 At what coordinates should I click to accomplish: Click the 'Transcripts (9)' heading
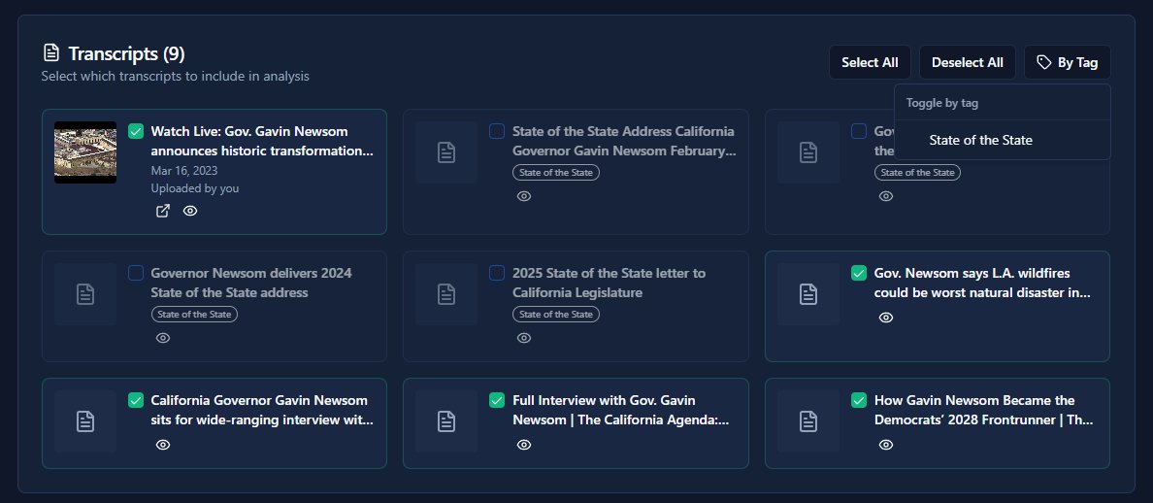pyautogui.click(x=126, y=53)
